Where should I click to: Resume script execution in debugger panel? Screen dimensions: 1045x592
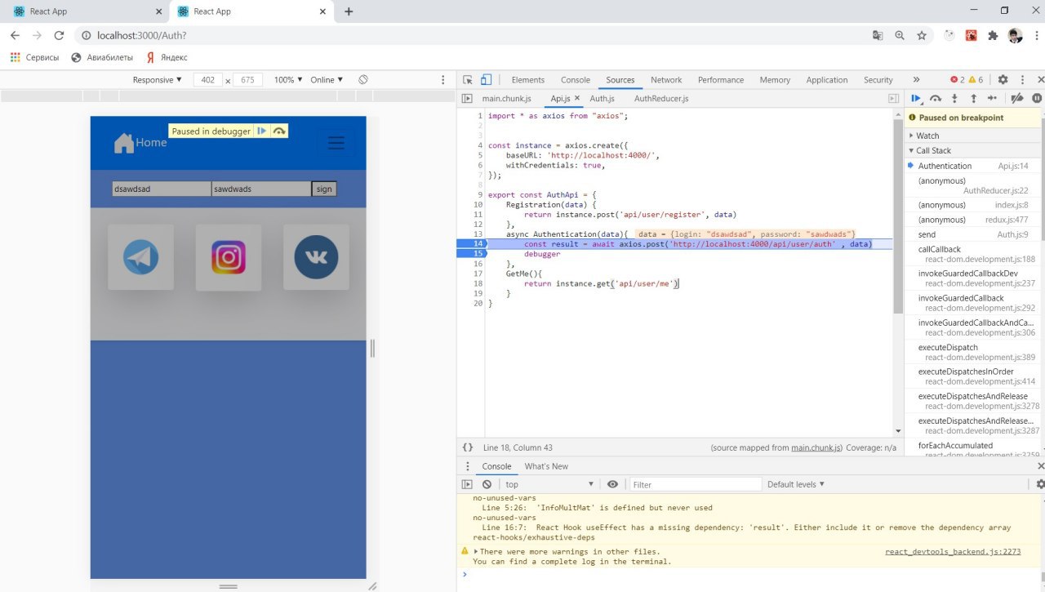pyautogui.click(x=916, y=99)
